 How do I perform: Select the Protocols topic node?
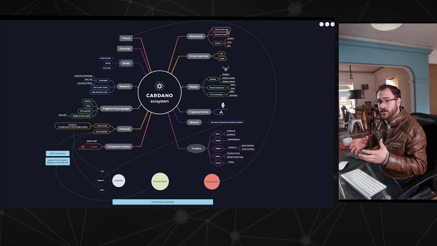(125, 129)
